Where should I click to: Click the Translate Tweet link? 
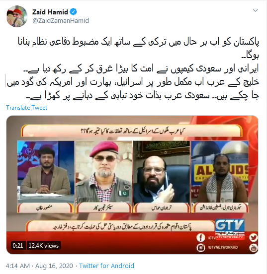pos(27,108)
